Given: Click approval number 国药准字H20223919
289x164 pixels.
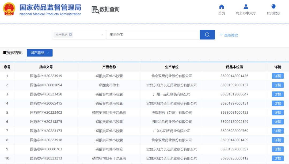Looking at the screenshot, I should coord(46,76).
